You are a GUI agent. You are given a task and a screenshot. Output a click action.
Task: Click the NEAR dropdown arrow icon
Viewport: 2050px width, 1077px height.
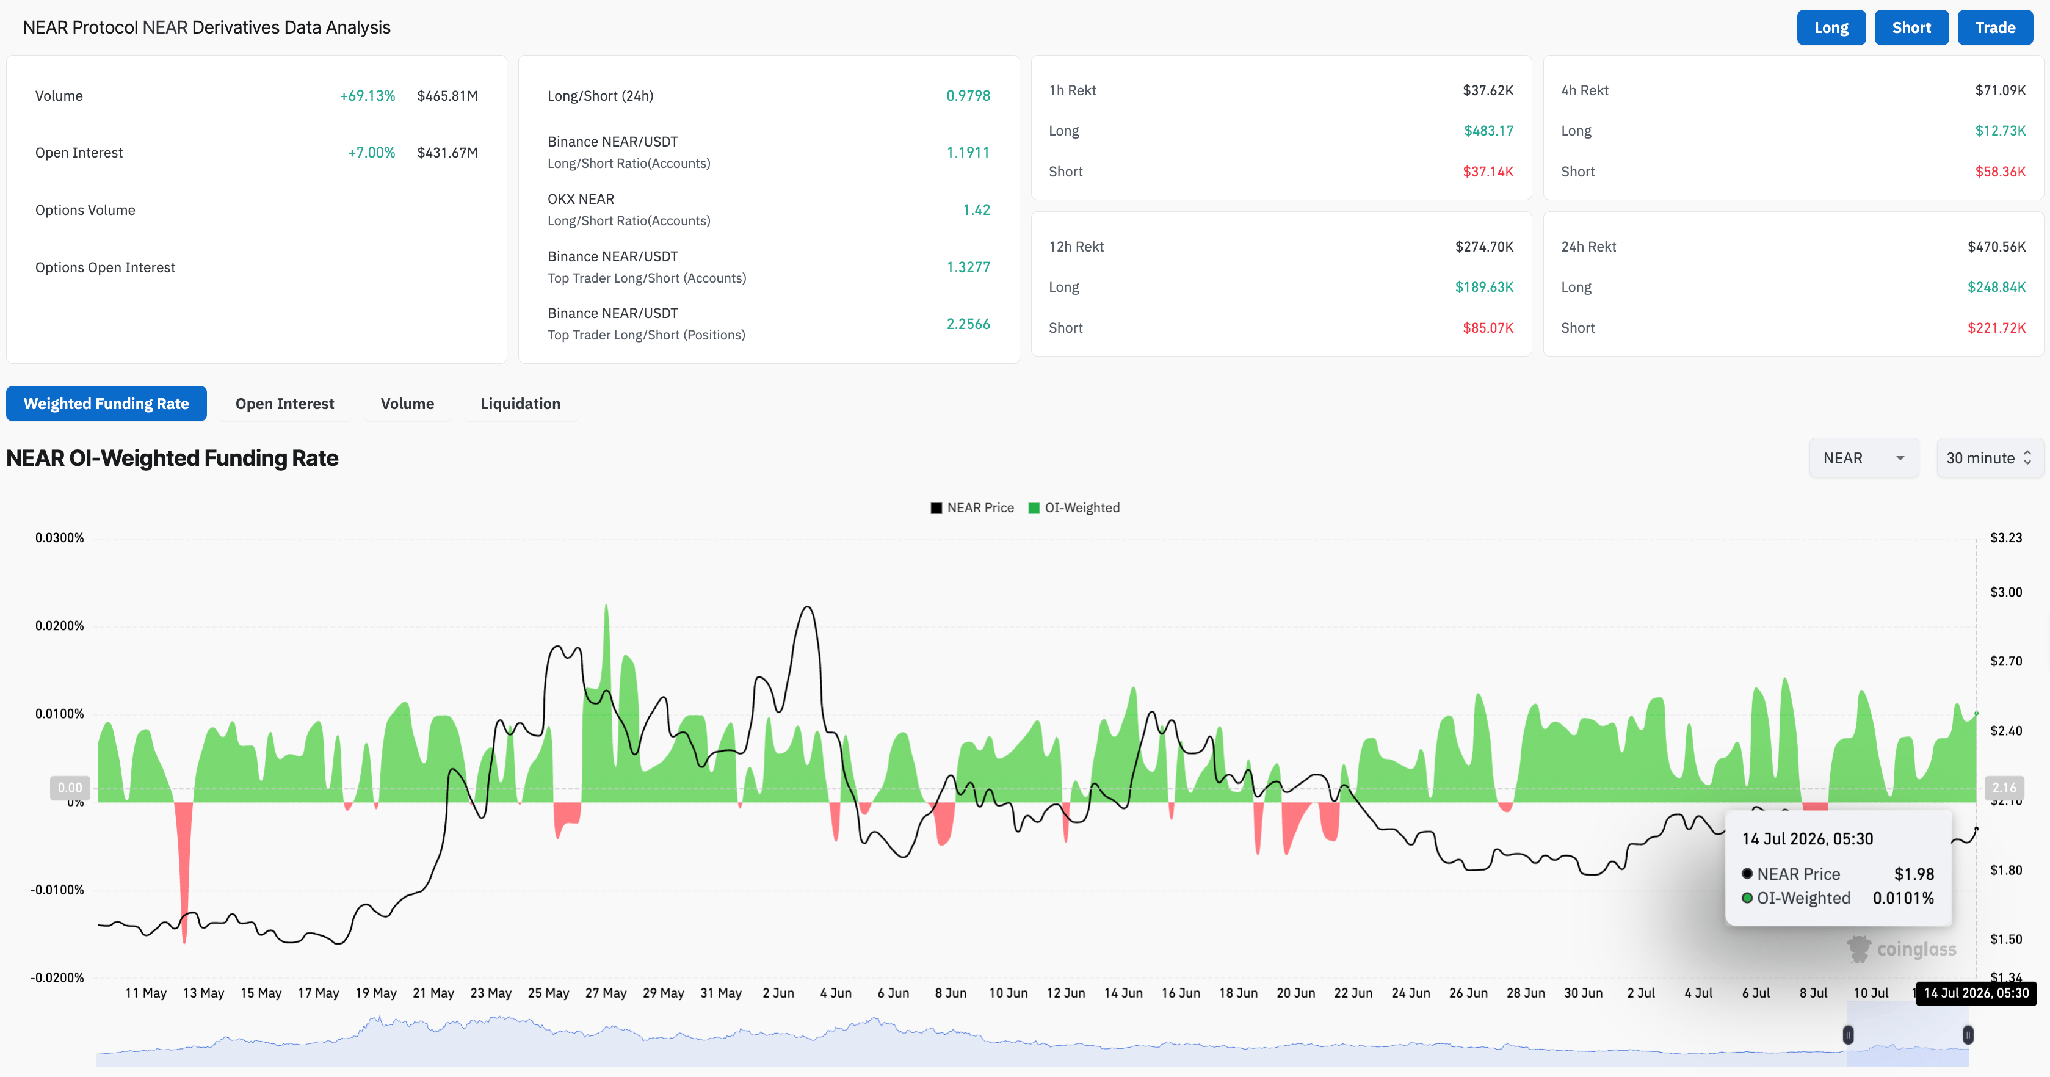(1900, 459)
